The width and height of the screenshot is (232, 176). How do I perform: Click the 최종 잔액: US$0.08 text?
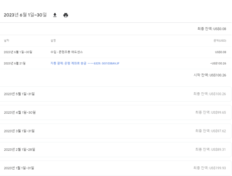coord(212,29)
